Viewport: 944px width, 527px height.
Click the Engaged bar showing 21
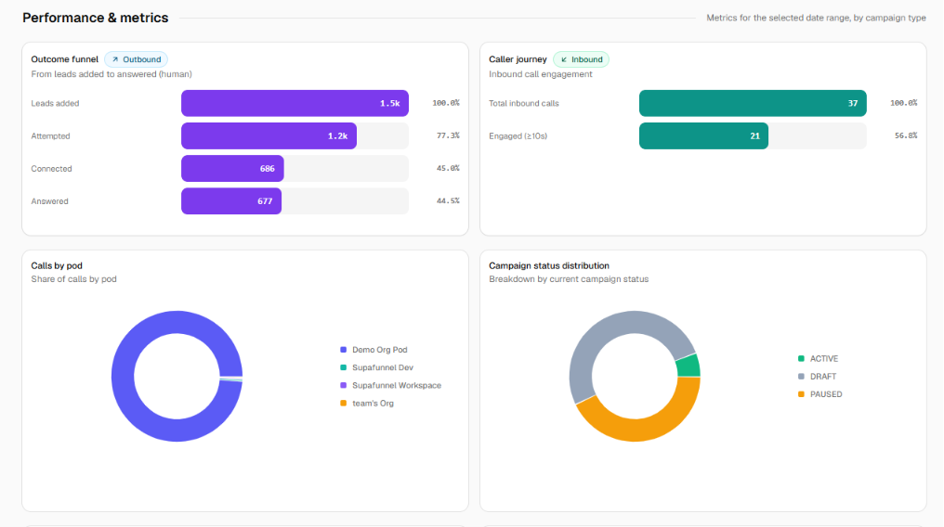pyautogui.click(x=703, y=135)
